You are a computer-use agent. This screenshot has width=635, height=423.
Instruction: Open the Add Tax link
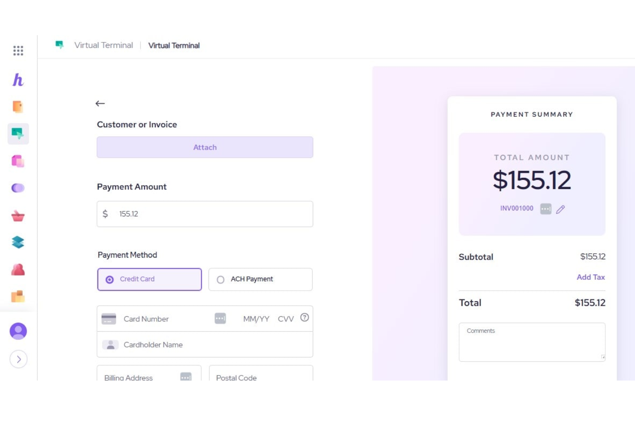[x=591, y=277]
